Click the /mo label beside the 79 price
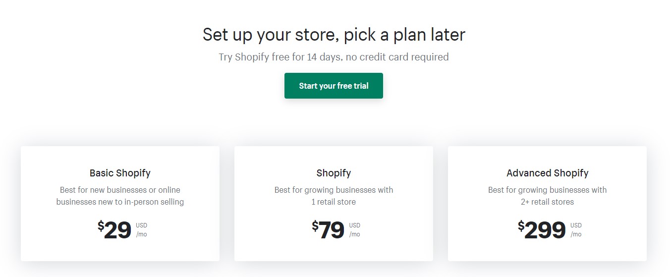Image resolution: width=672 pixels, height=277 pixels. pyautogui.click(x=355, y=234)
